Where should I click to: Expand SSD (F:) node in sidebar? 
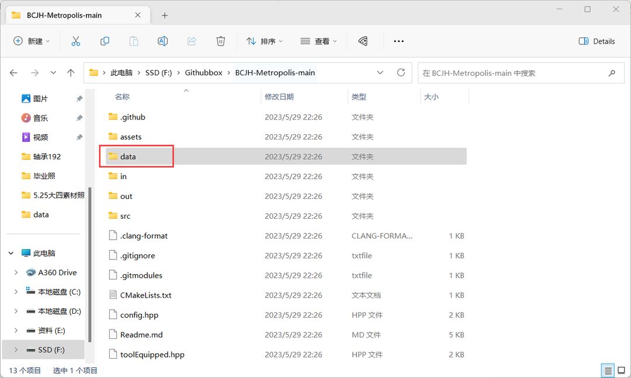(x=16, y=349)
